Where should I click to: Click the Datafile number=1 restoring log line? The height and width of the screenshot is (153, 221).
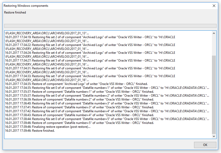[x=107, y=88]
